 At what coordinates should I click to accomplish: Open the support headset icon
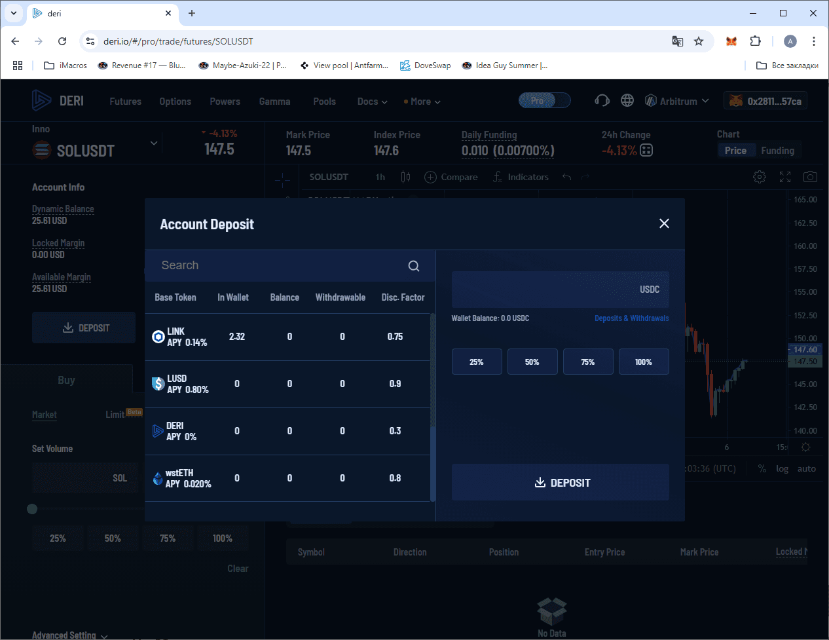click(x=602, y=101)
